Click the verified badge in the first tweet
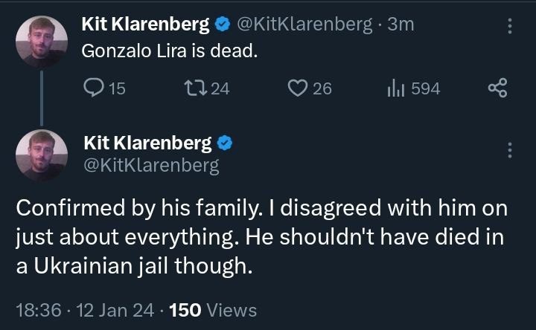536x330 pixels. tap(222, 25)
